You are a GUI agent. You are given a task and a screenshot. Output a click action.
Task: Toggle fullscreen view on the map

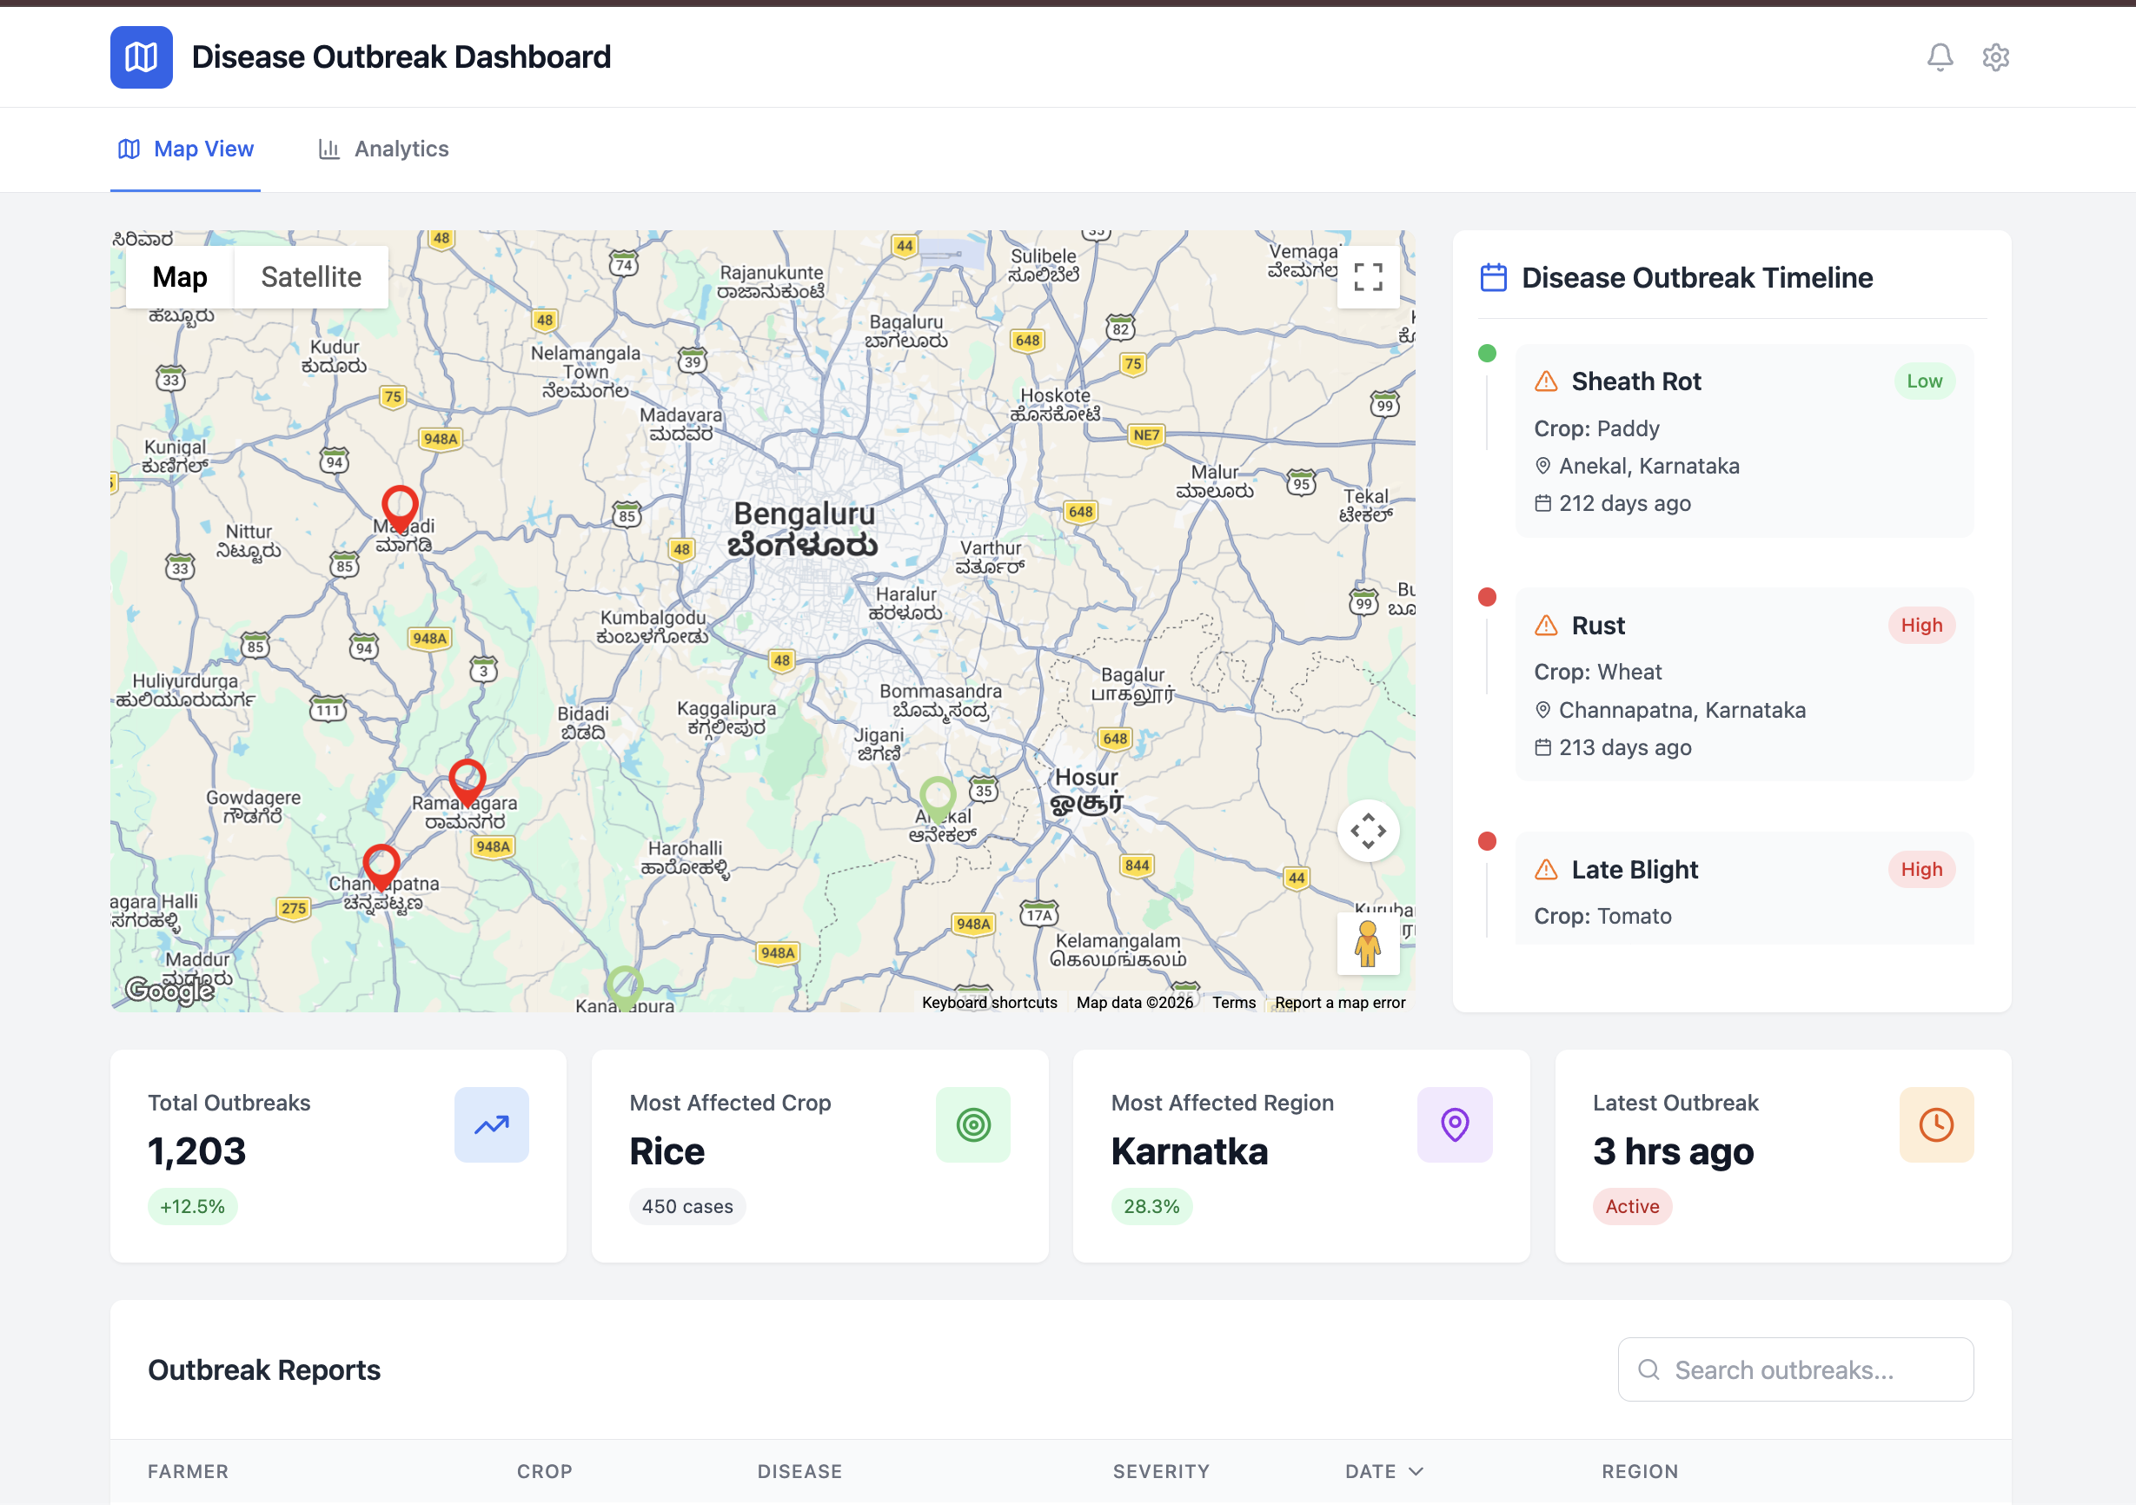[x=1367, y=277]
